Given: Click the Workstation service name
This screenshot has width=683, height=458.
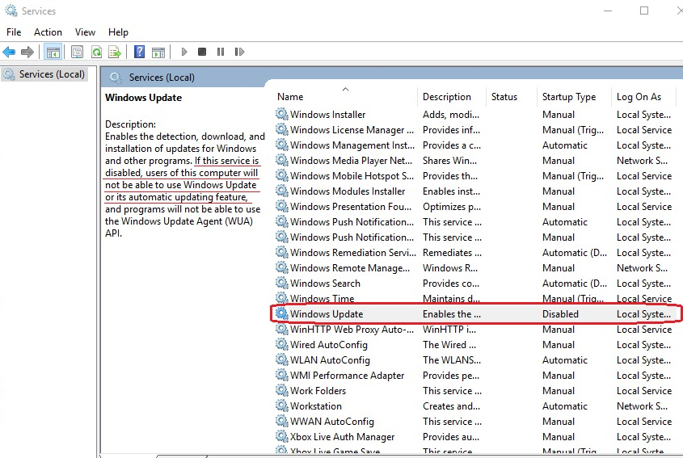Looking at the screenshot, I should 316,406.
